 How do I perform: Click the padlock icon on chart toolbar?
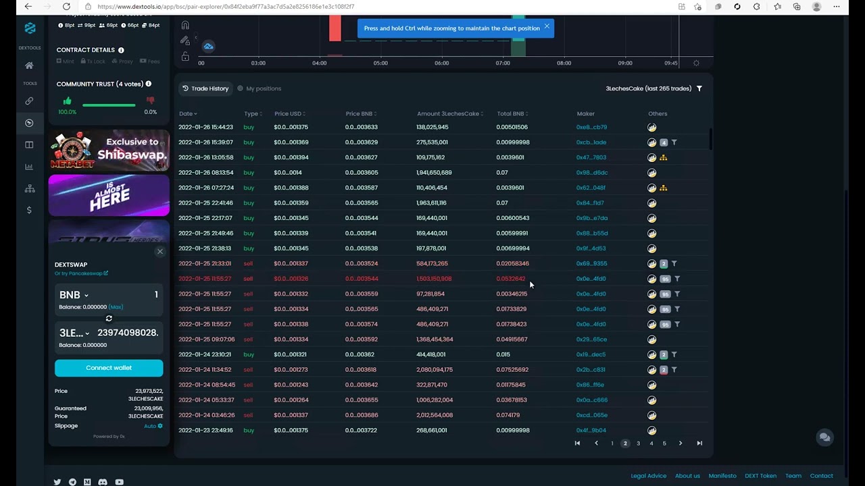[185, 57]
